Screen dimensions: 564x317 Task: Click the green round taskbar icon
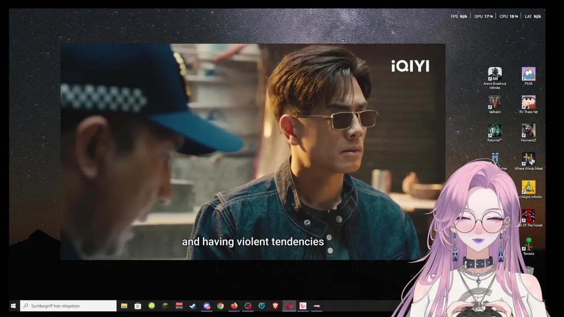pyautogui.click(x=152, y=306)
